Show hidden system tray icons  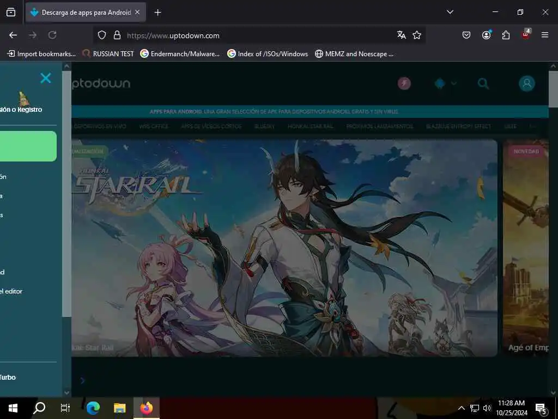461,408
